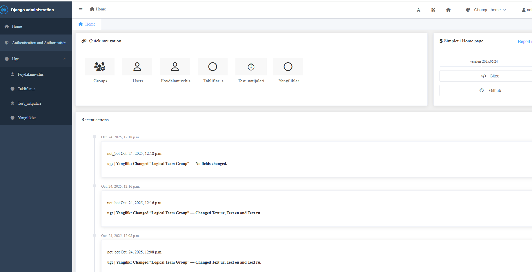Click the Groups quick navigation icon

tap(99, 67)
